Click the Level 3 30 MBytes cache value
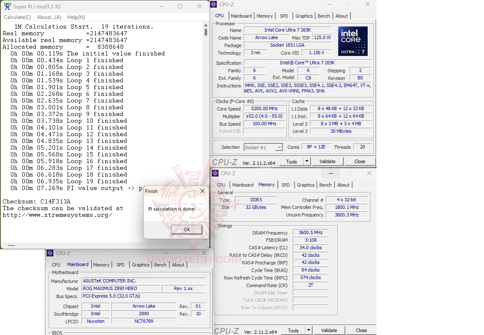The height and width of the screenshot is (335, 484). coord(341,131)
